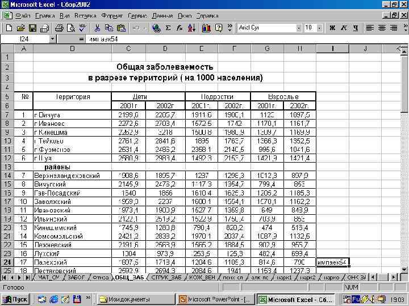Save the workbook with the diskette icon
409x306 pixels.
point(32,28)
